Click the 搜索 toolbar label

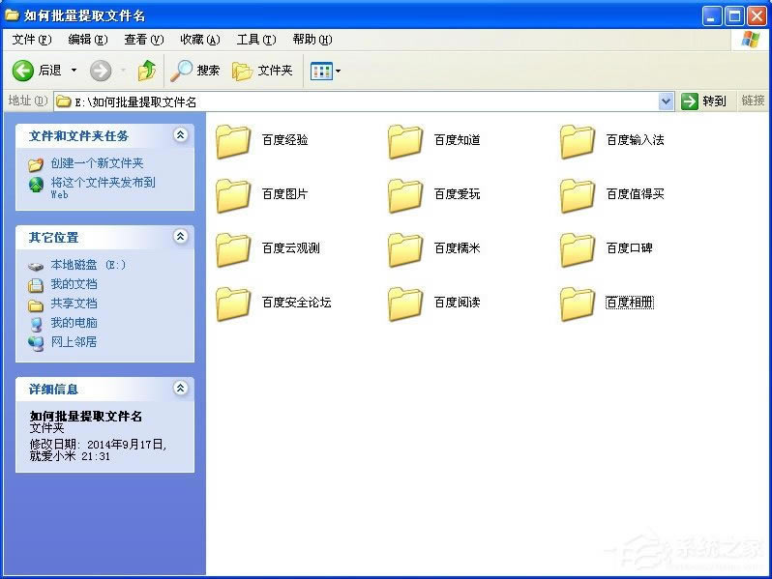point(208,71)
